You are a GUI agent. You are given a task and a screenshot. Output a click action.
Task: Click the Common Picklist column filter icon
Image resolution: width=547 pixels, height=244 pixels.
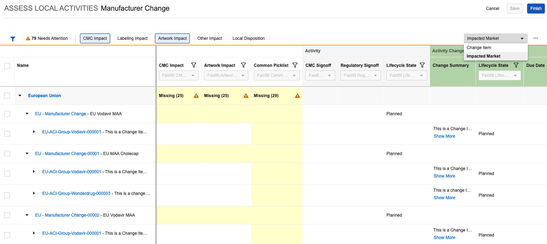295,65
